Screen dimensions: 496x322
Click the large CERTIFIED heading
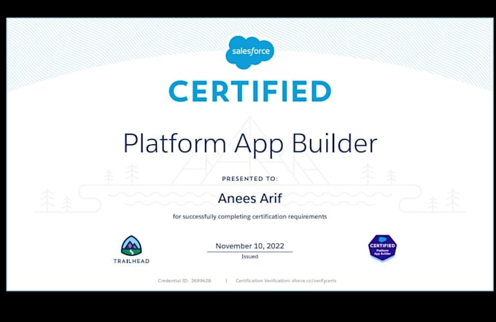click(x=250, y=91)
